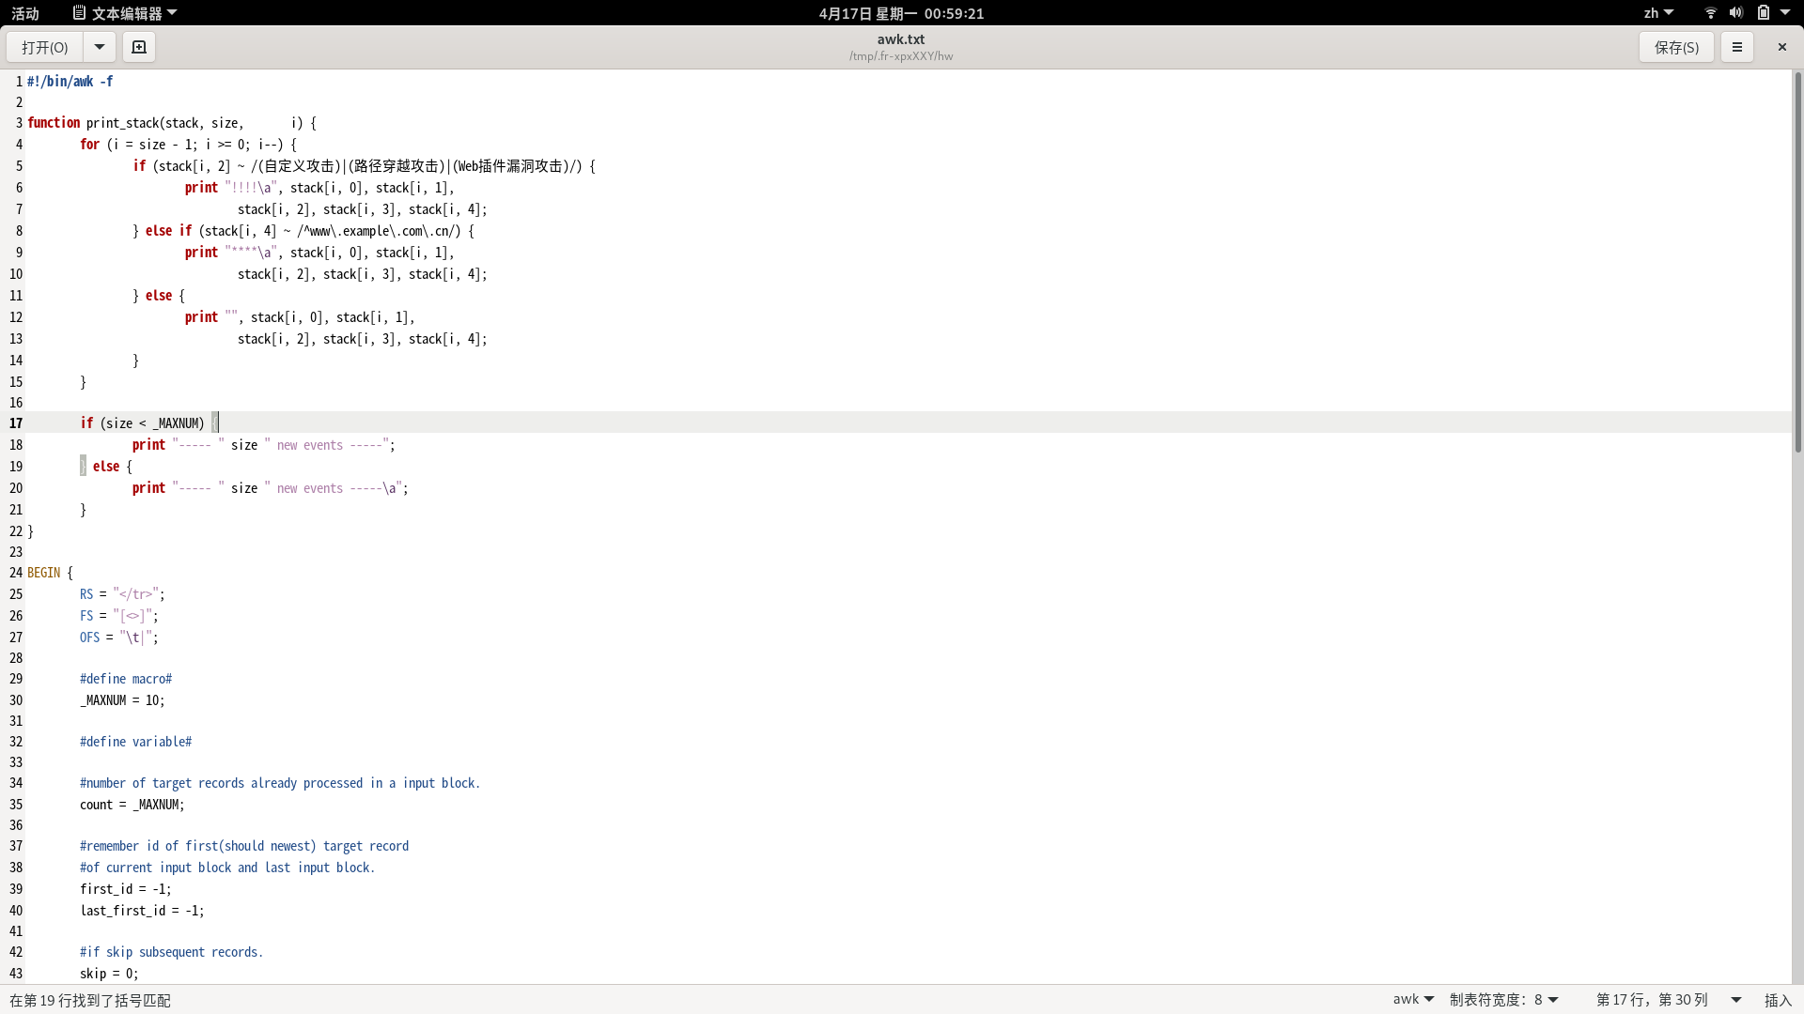1804x1014 pixels.
Task: Click the #define variable# comment
Action: [x=135, y=742]
